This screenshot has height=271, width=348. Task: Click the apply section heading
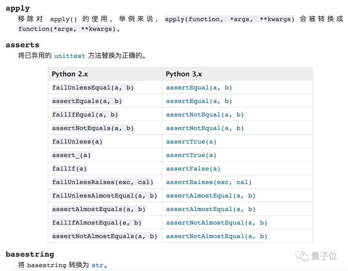point(18,8)
